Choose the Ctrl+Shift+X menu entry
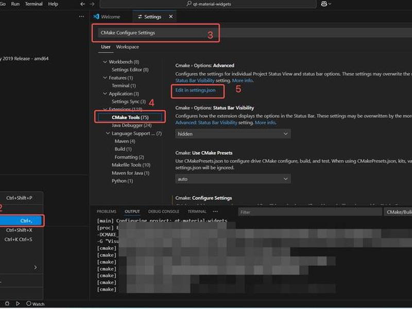This screenshot has width=412, height=309. (22, 230)
